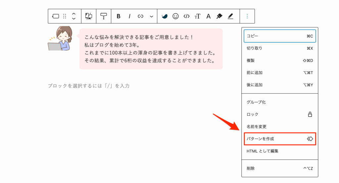Click the speech balloon block type icon
Viewport: 339px width, 183px height.
click(56, 16)
